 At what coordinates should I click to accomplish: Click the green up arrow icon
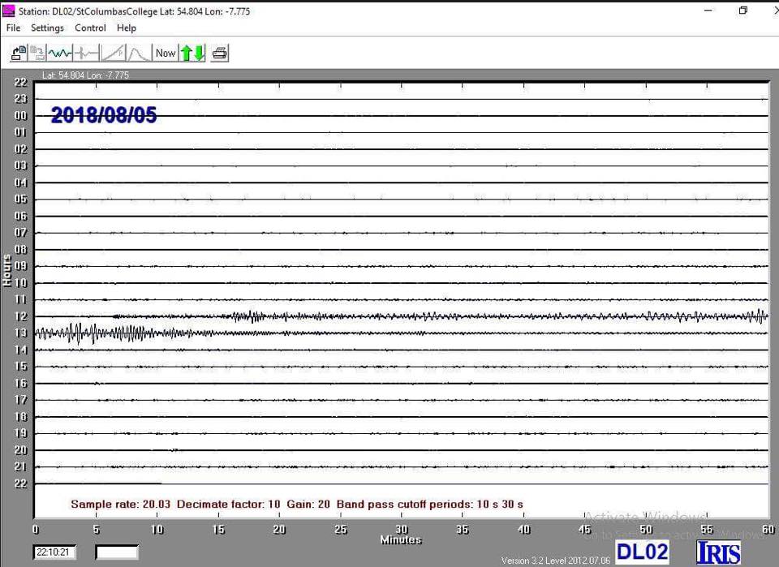186,54
